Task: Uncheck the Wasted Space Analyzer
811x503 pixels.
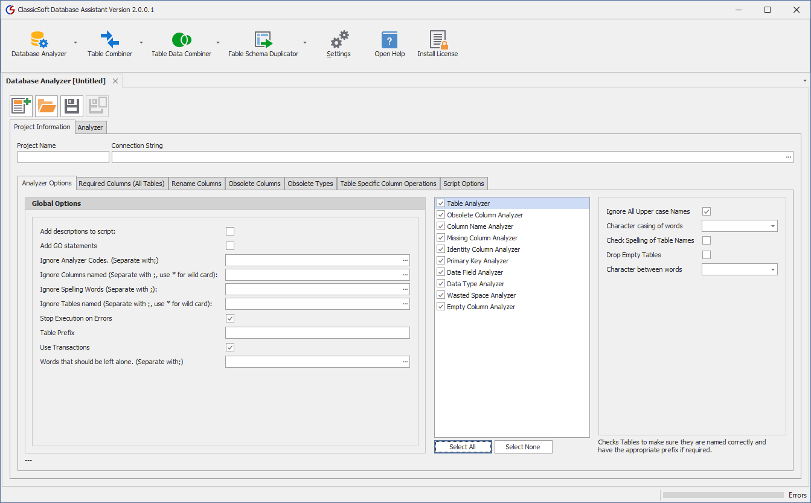Action: coord(441,295)
